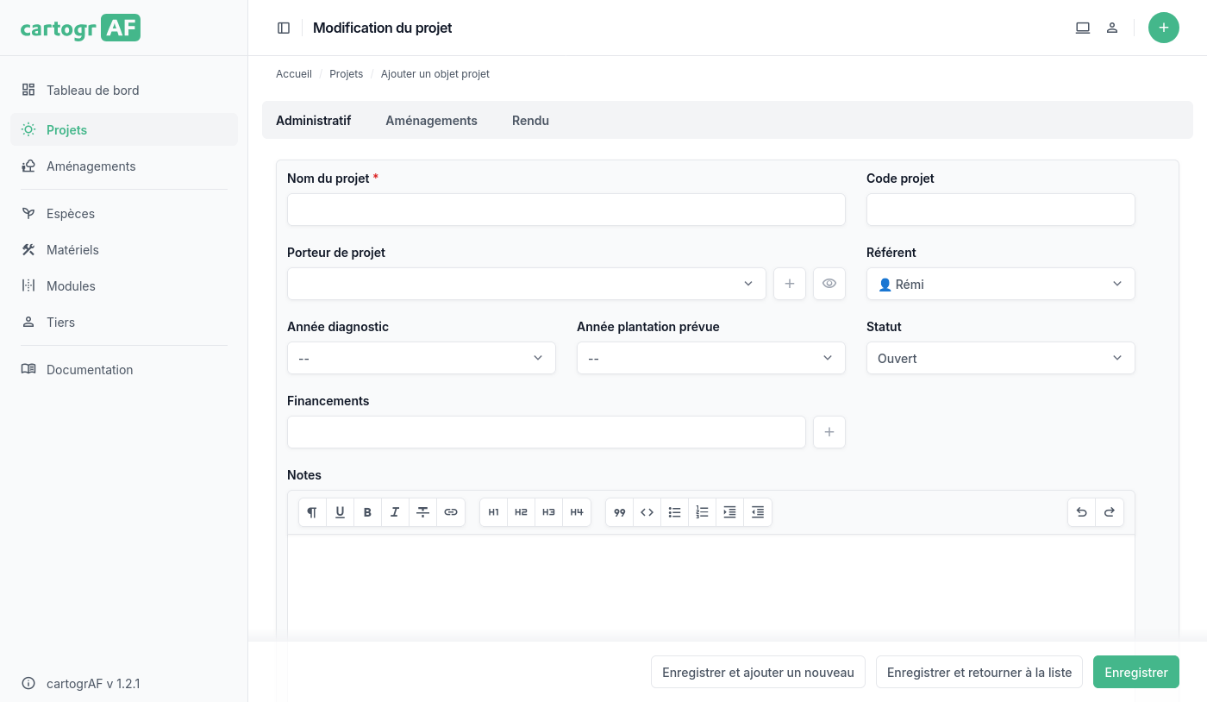1207x702 pixels.
Task: Switch to the Aménagements tab
Action: (431, 121)
